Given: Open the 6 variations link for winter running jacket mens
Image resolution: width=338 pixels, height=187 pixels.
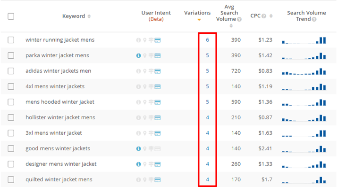Looking at the screenshot, I should pos(207,40).
